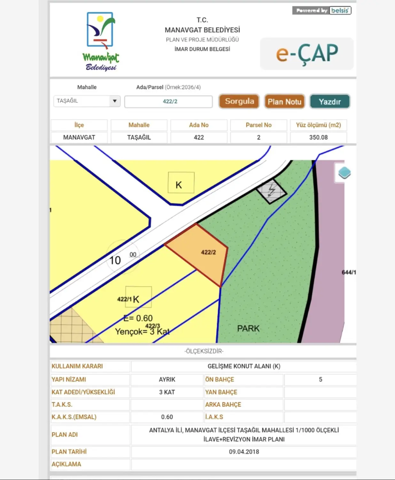The height and width of the screenshot is (480, 395).
Task: Select the AYRIK value
Action: coord(167,379)
